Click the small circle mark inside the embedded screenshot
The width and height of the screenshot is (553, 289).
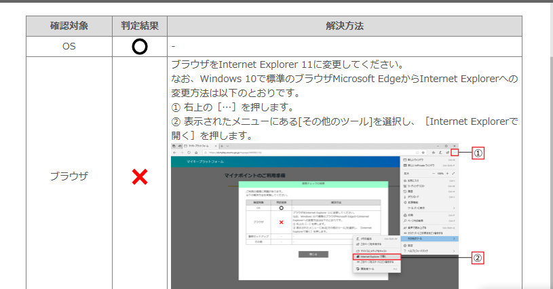pyautogui.click(x=281, y=208)
